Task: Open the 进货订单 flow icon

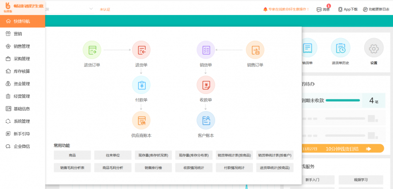Action: click(x=92, y=50)
